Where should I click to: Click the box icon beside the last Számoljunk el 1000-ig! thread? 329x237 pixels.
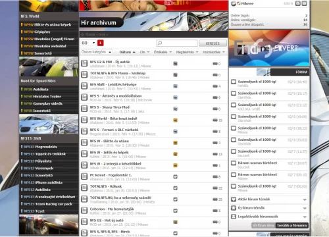click(x=234, y=186)
